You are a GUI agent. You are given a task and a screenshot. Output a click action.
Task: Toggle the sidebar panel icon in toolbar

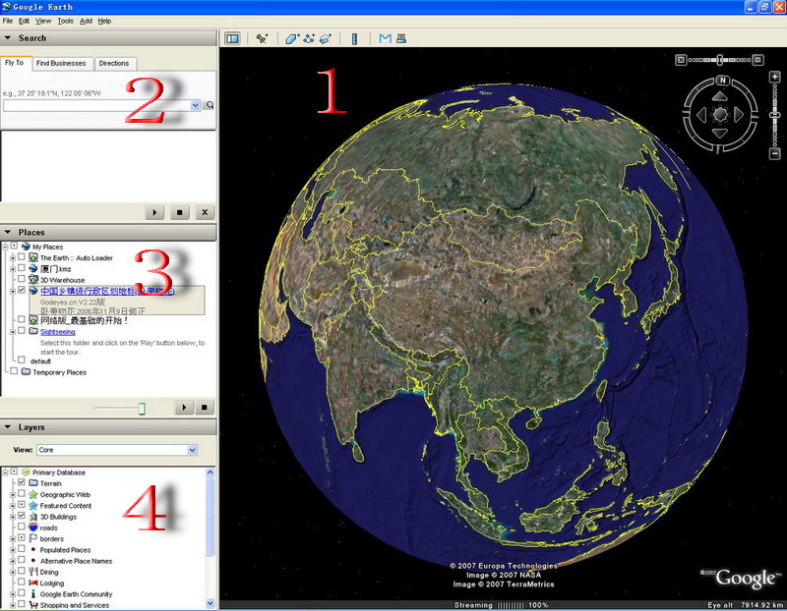(x=233, y=39)
